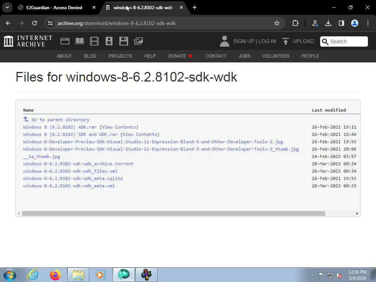The width and height of the screenshot is (376, 282).
Task: Launch Firefox from taskbar
Action: [x=55, y=275]
